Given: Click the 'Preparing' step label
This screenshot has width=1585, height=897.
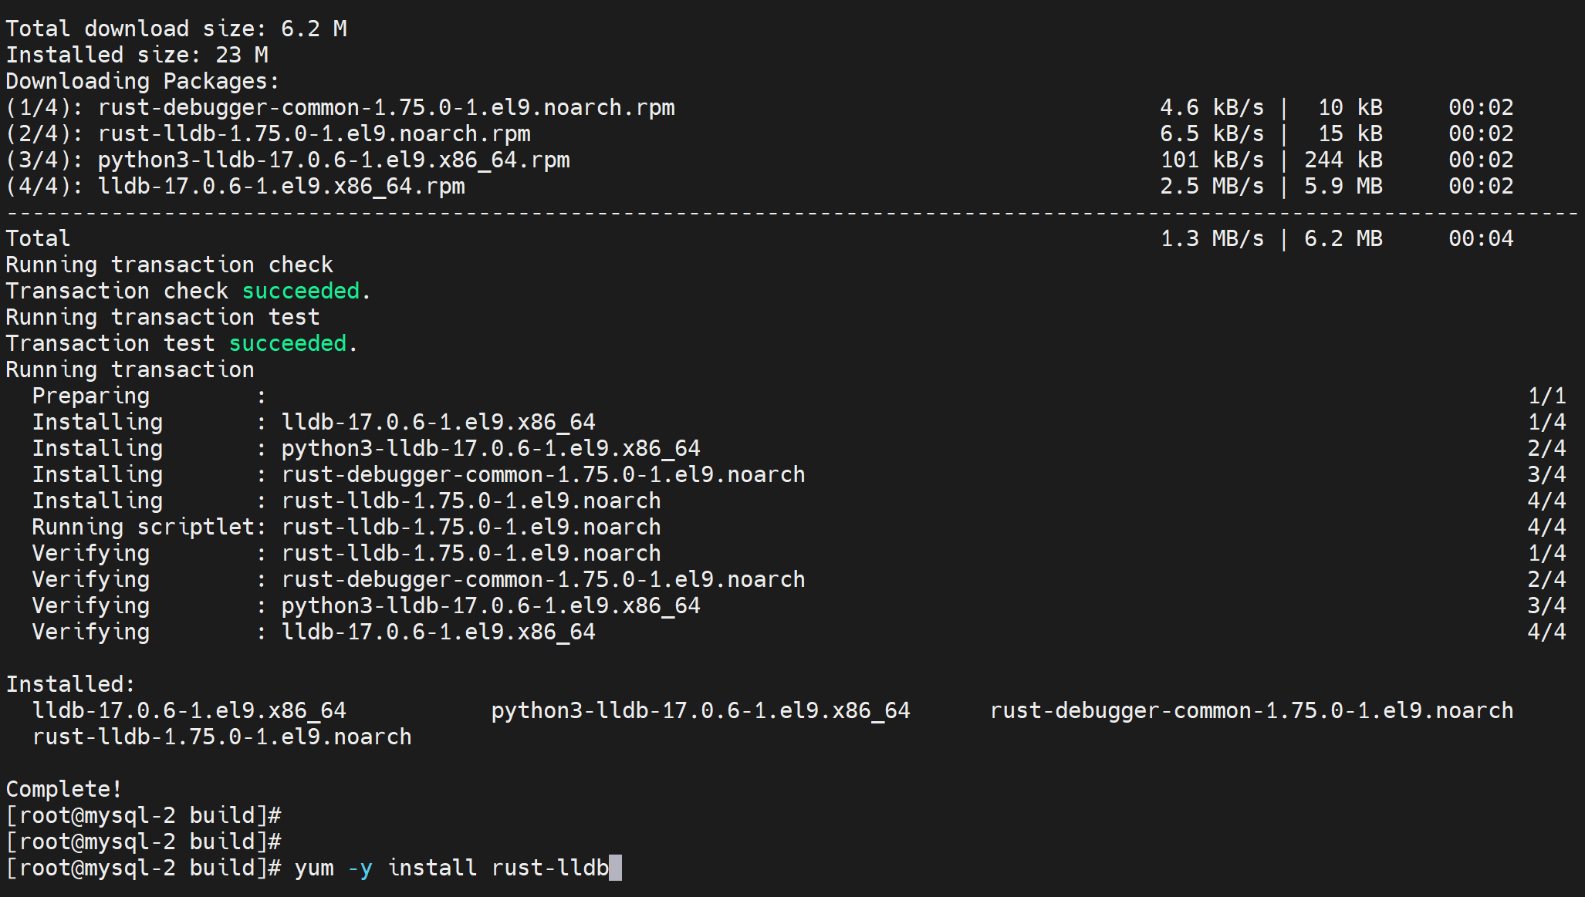Looking at the screenshot, I should click(90, 396).
